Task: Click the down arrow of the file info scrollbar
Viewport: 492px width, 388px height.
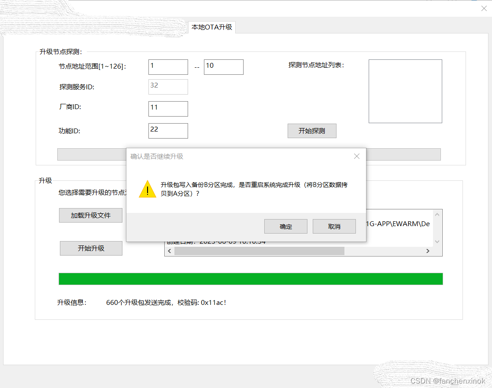Action: click(x=437, y=242)
